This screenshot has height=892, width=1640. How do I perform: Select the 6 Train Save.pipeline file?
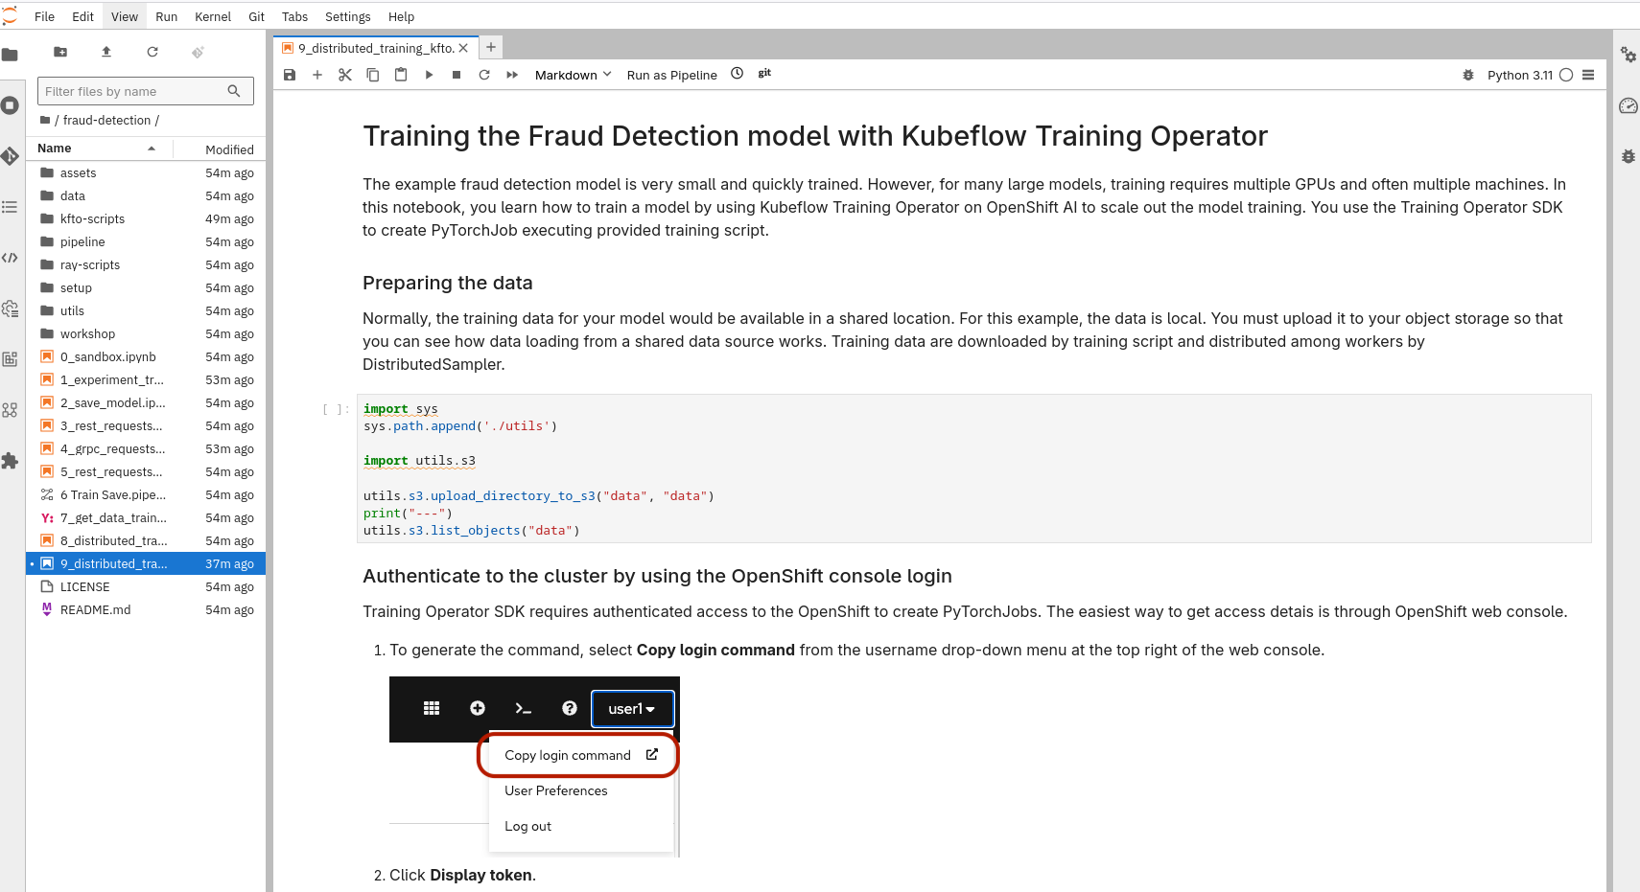[146, 495]
